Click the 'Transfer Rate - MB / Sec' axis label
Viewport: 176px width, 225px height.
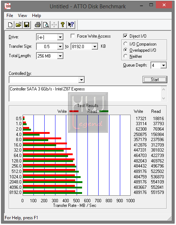pos(75,205)
